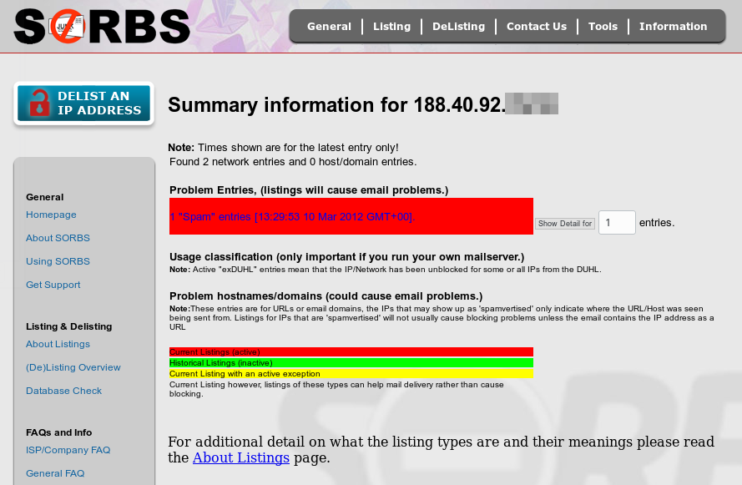The height and width of the screenshot is (485, 742).
Task: Open (De)Listing Overview link
Action: [x=73, y=367]
